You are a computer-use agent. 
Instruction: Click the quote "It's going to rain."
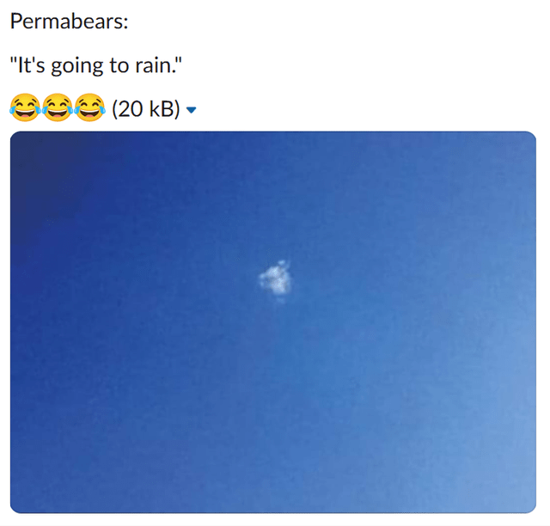point(96,65)
